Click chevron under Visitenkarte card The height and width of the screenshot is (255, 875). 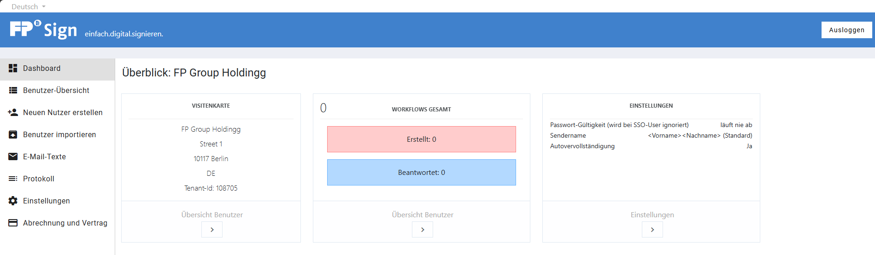coord(212,230)
